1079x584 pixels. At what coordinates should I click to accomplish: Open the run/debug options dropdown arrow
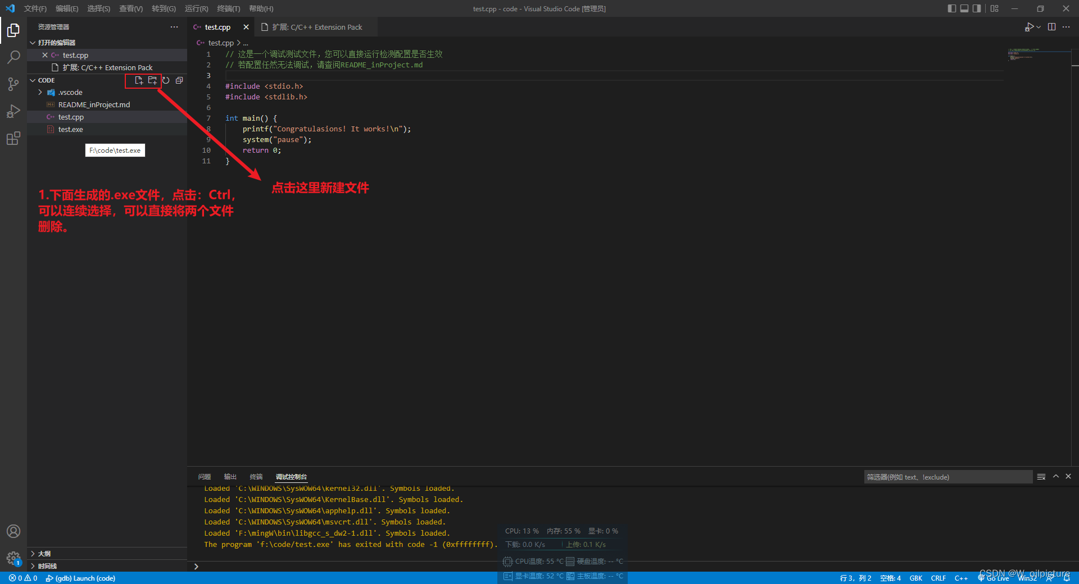1039,27
